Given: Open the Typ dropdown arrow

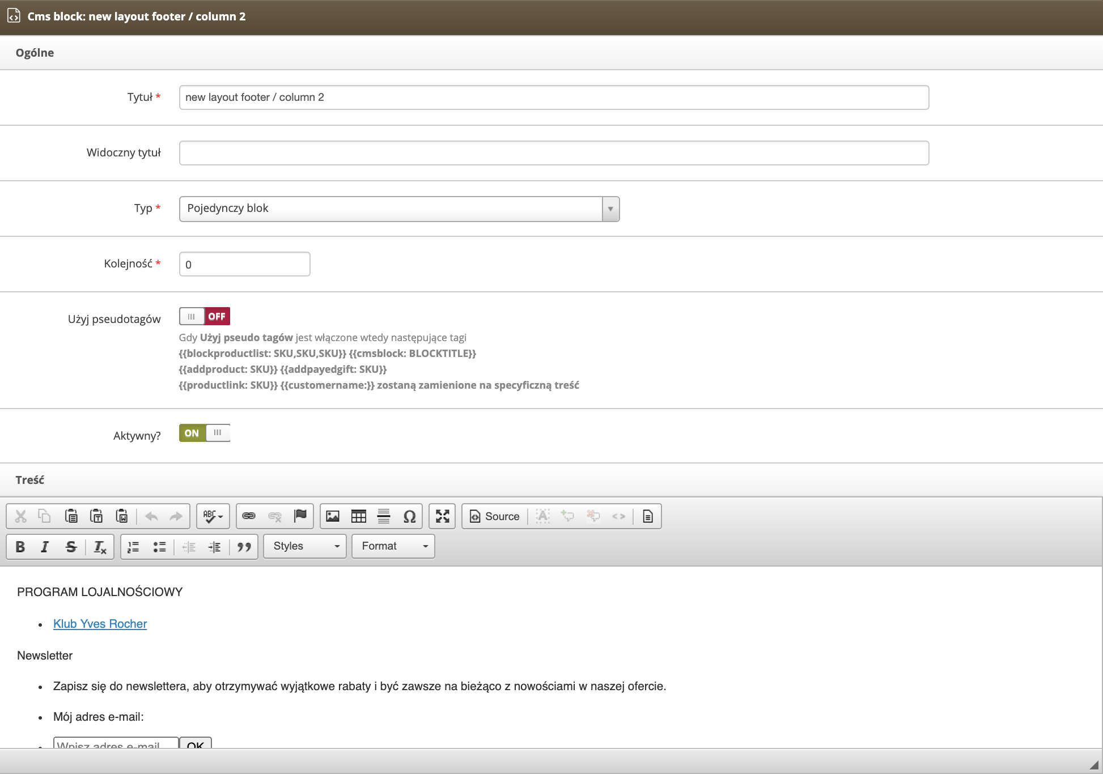Looking at the screenshot, I should [x=610, y=209].
